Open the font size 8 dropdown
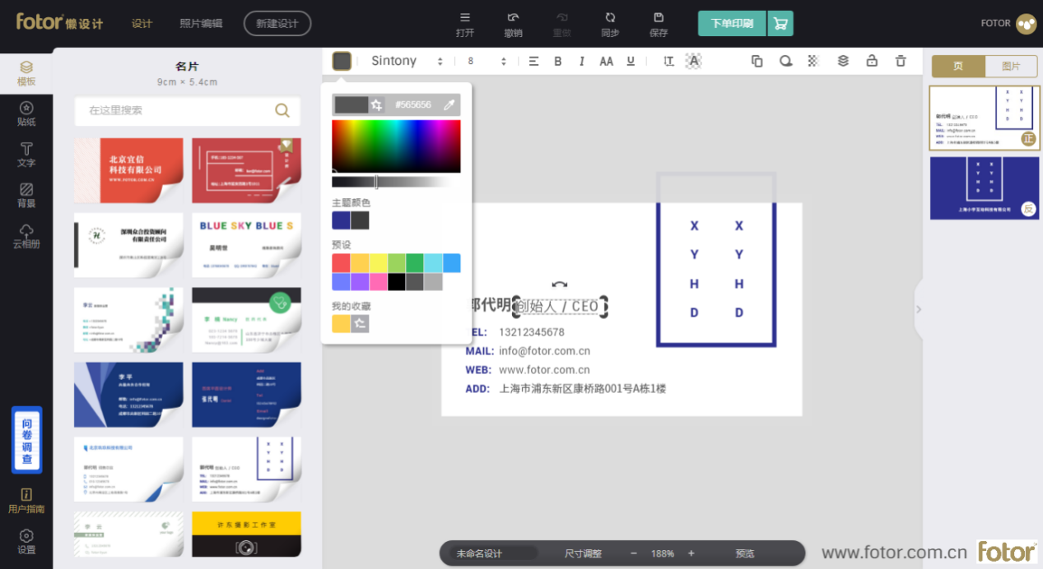Screen dimensions: 1043x569 (487, 61)
